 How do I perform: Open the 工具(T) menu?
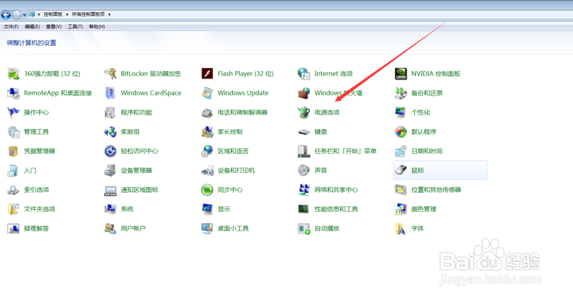(x=75, y=27)
